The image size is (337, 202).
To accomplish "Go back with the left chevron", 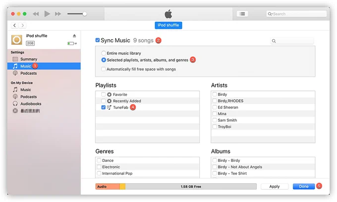I will (x=14, y=25).
